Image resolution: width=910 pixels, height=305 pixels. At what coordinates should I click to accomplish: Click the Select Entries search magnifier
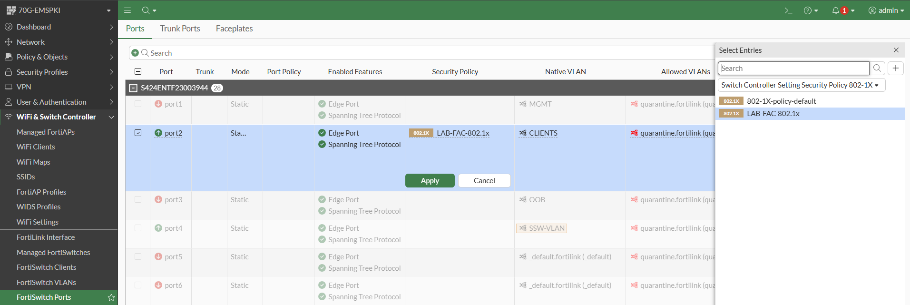point(877,68)
